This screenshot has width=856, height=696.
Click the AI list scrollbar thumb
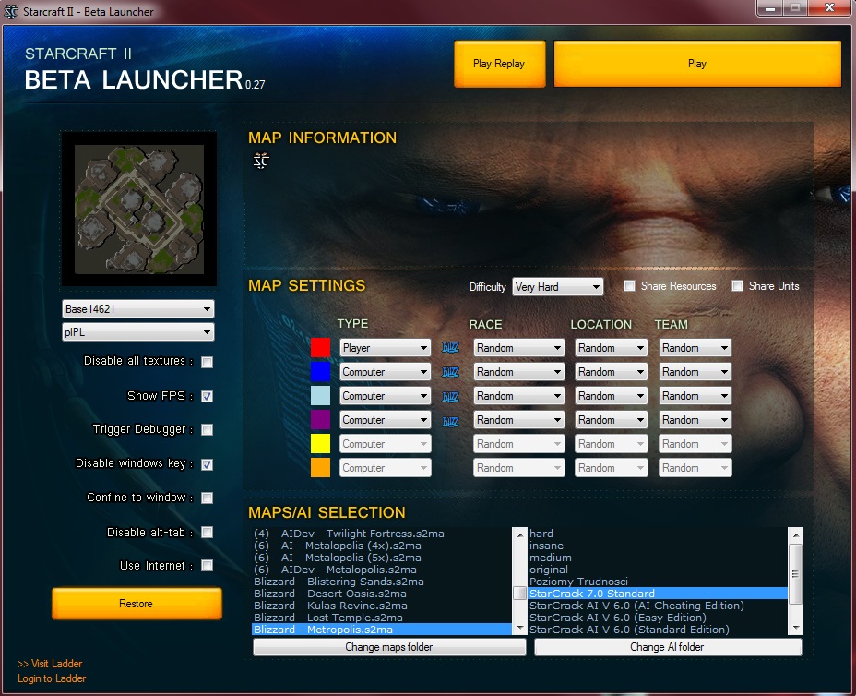point(796,573)
